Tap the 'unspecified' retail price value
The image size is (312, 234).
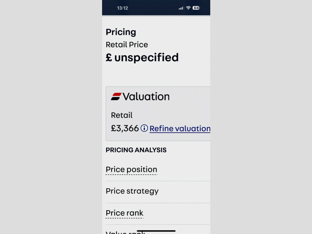point(147,57)
